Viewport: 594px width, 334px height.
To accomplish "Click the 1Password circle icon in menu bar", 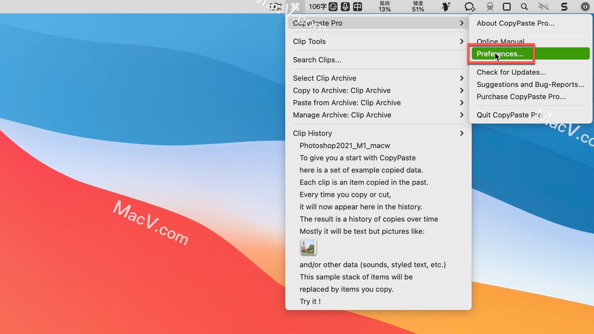I will point(585,6).
